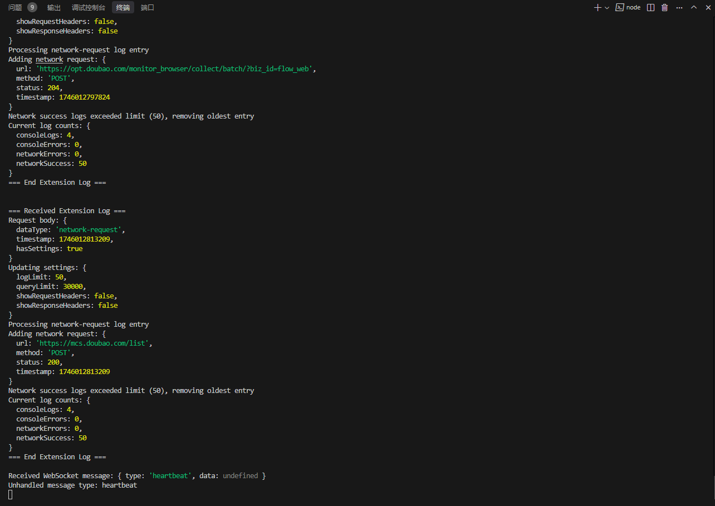The width and height of the screenshot is (715, 506).
Task: Create a new terminal with plus icon
Action: click(598, 7)
